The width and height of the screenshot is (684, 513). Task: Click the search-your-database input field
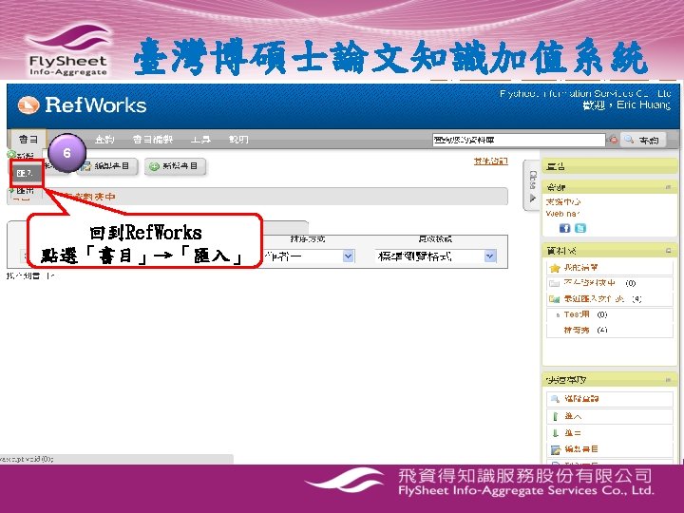pos(519,140)
